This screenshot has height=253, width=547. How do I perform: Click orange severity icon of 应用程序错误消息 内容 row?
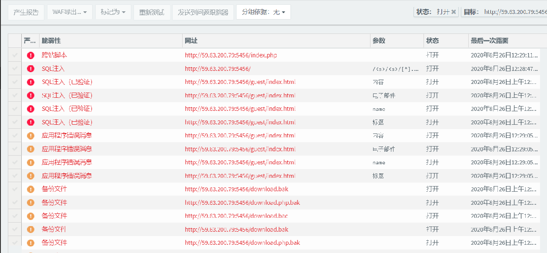(30, 136)
